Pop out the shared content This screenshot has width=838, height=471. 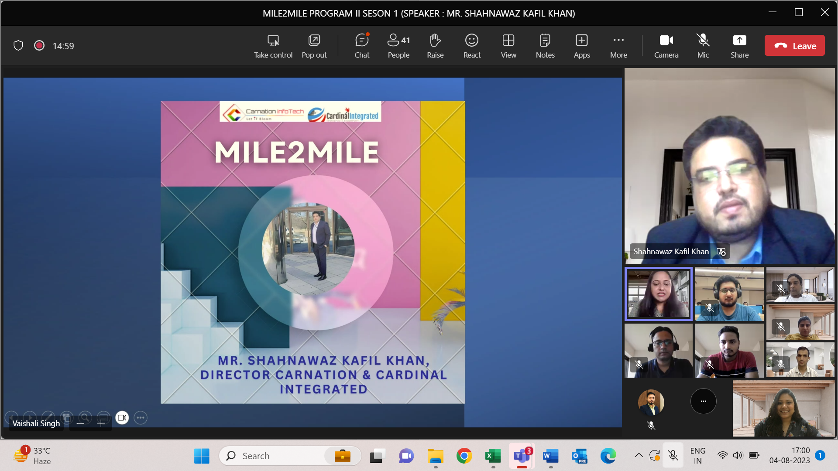[x=314, y=46]
